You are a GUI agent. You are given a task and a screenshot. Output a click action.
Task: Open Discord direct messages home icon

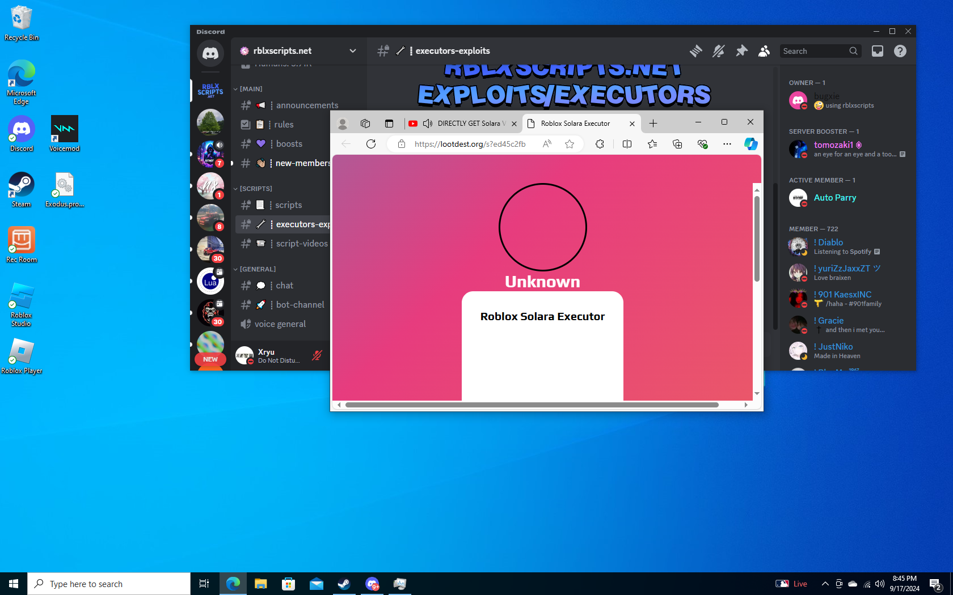[210, 53]
